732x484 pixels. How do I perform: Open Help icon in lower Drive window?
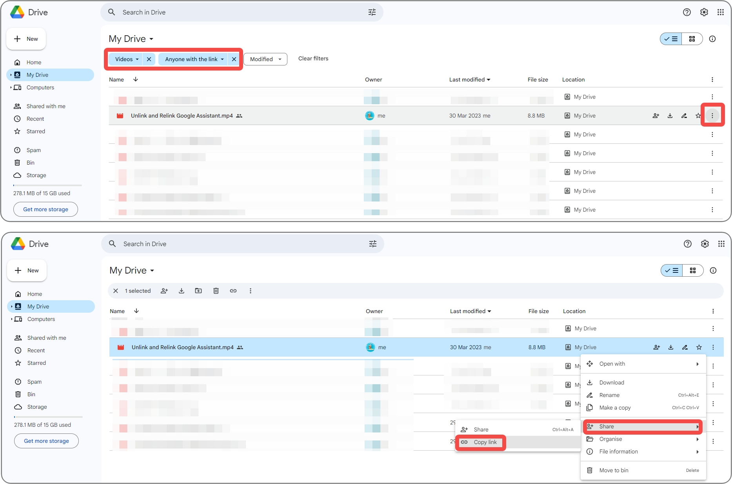point(688,244)
